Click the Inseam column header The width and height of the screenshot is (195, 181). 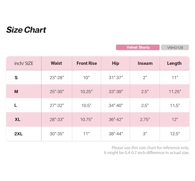145,63
